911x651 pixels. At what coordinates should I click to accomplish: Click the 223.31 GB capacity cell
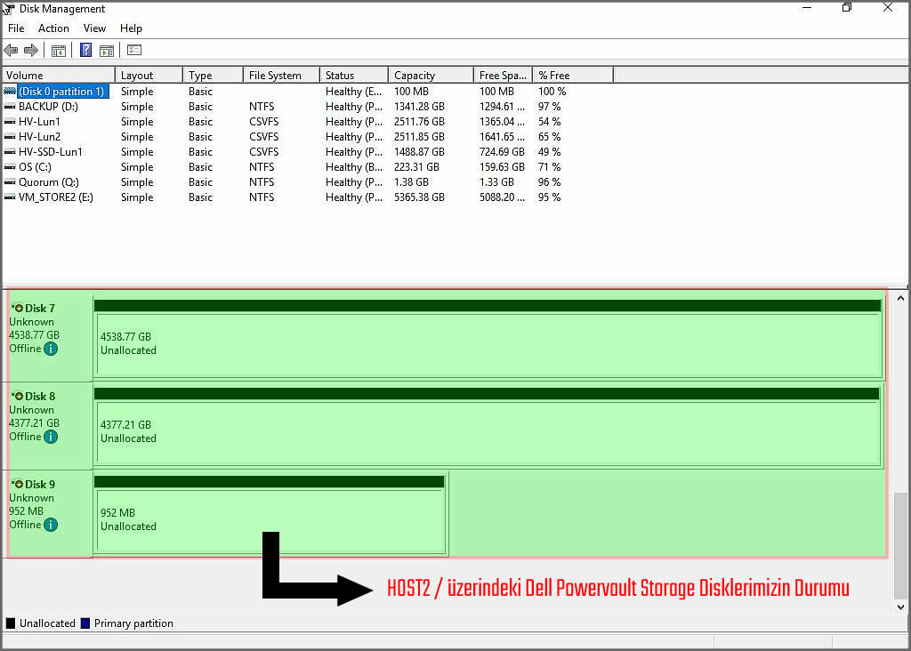tap(416, 167)
